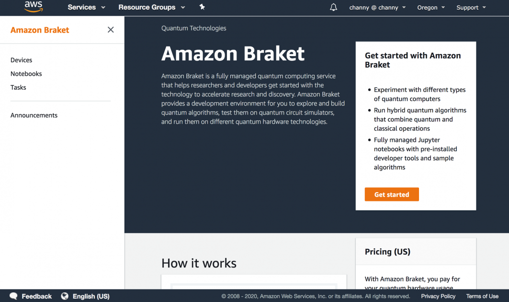Image resolution: width=509 pixels, height=302 pixels.
Task: Open the notifications bell
Action: click(333, 7)
